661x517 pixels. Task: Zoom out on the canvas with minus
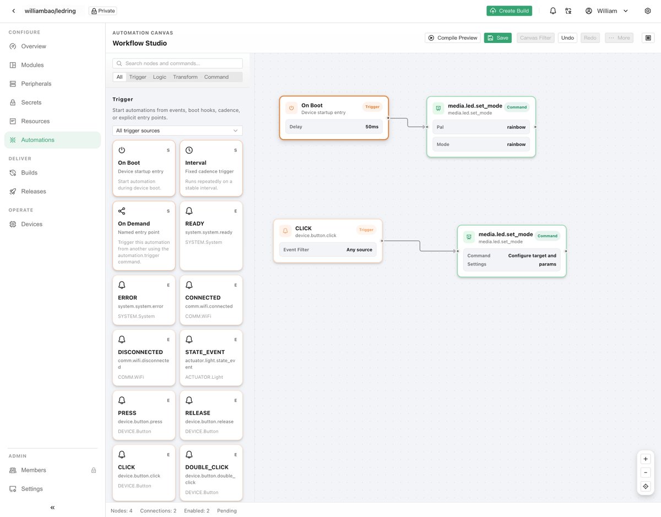[646, 473]
